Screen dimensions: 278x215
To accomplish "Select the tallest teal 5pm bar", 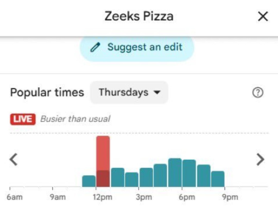I will coord(175,172).
